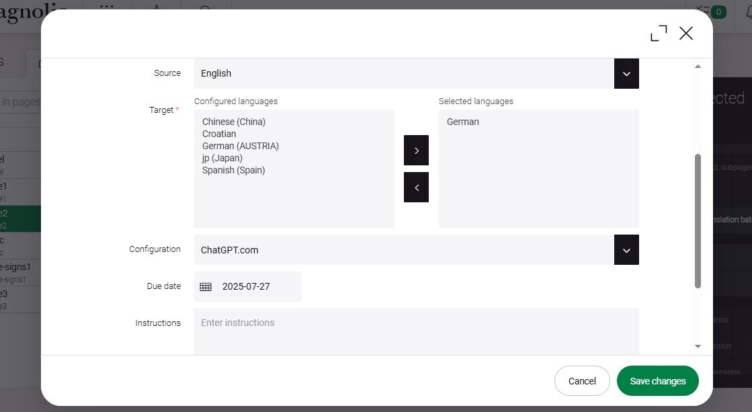This screenshot has width=752, height=412.
Task: Remove language using the left arrow button
Action: [x=416, y=188]
